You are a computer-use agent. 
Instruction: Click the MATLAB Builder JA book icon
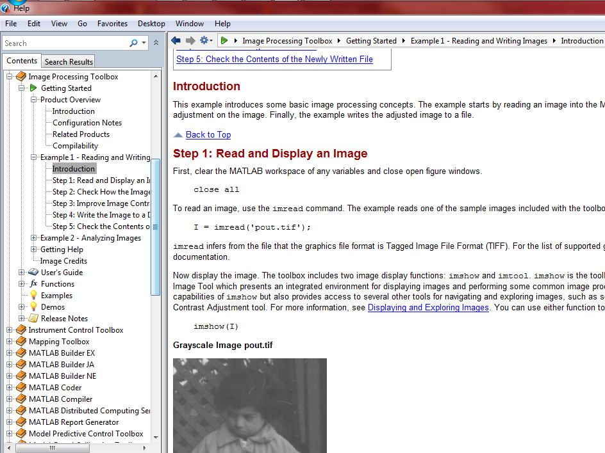pos(21,365)
